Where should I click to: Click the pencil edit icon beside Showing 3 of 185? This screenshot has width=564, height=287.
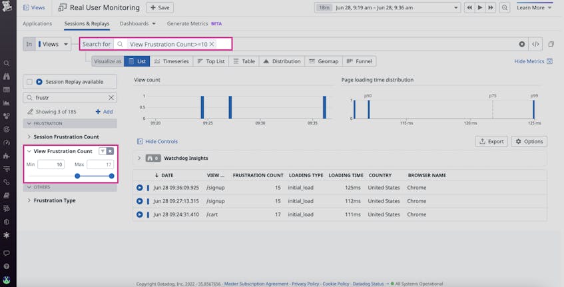click(30, 112)
